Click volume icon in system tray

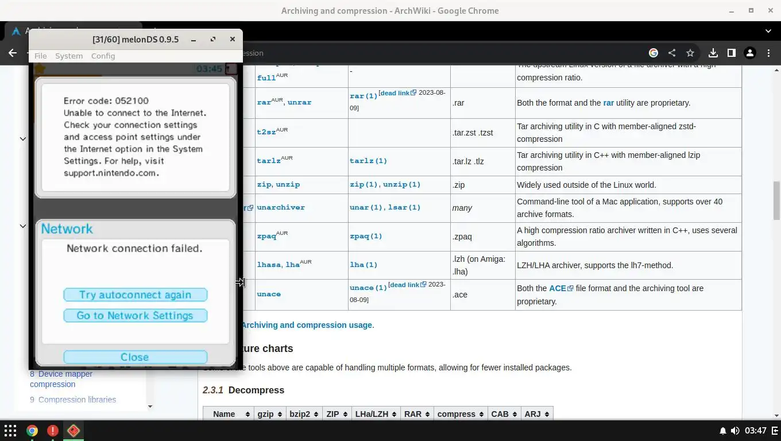click(x=735, y=431)
